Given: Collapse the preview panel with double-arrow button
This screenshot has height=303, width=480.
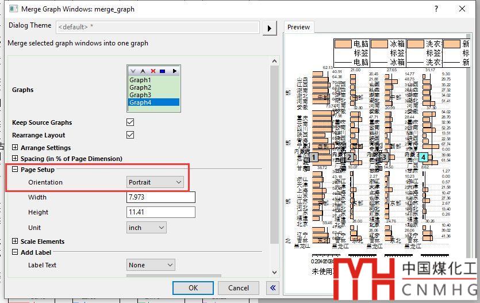Looking at the screenshot, I should coord(272,288).
